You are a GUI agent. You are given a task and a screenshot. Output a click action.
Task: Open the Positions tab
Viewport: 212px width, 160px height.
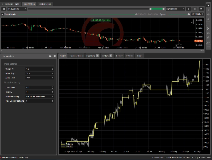click(93, 56)
